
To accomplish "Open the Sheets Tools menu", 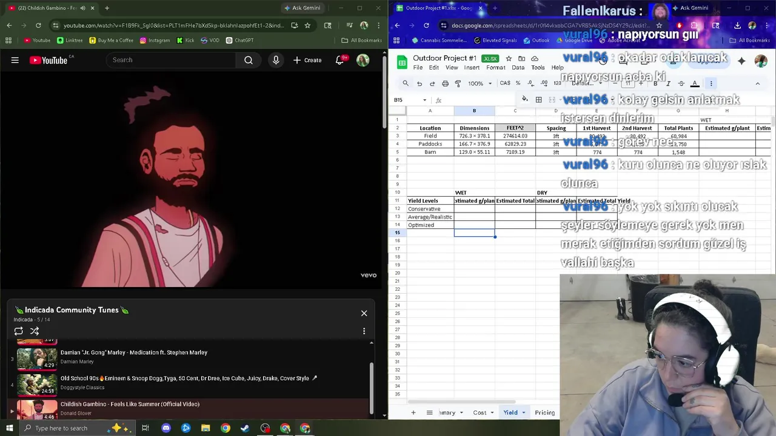I will (x=538, y=68).
